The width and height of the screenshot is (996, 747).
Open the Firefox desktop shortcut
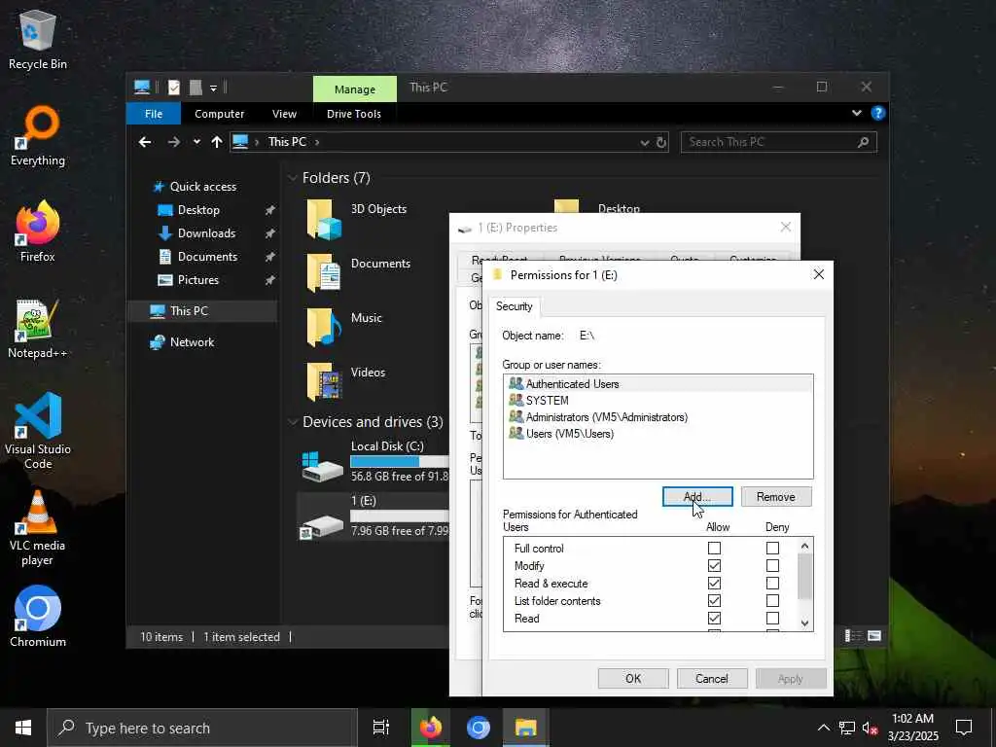[37, 231]
